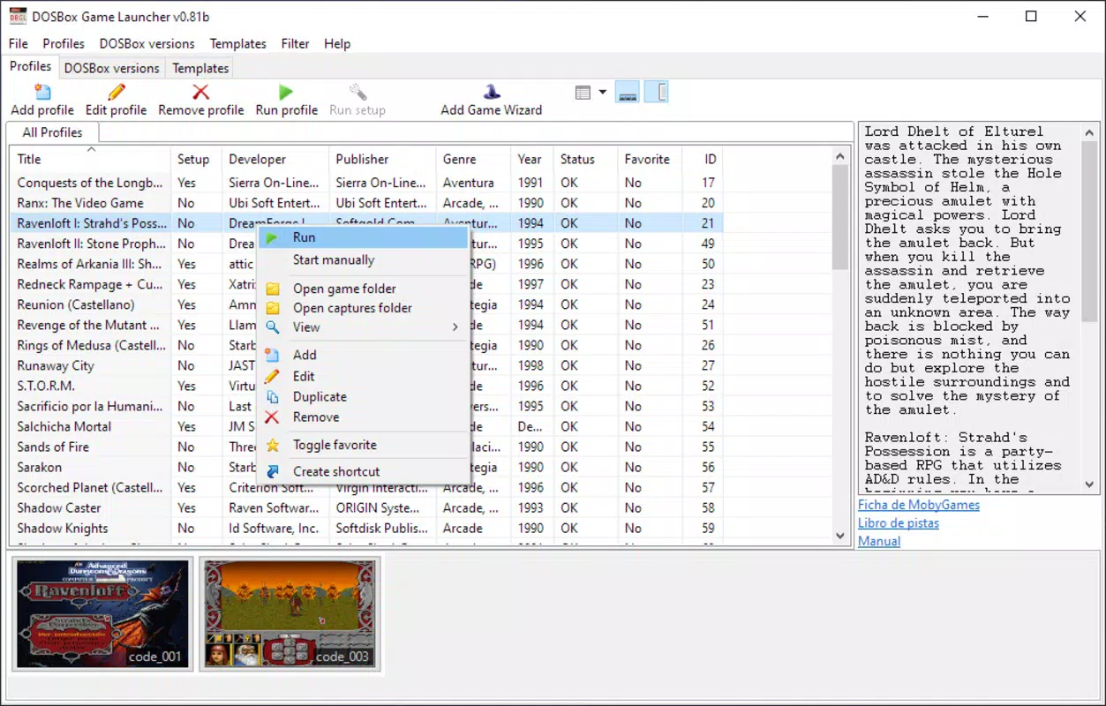Open the Manual link
Viewport: 1106px width, 706px height.
(x=879, y=541)
